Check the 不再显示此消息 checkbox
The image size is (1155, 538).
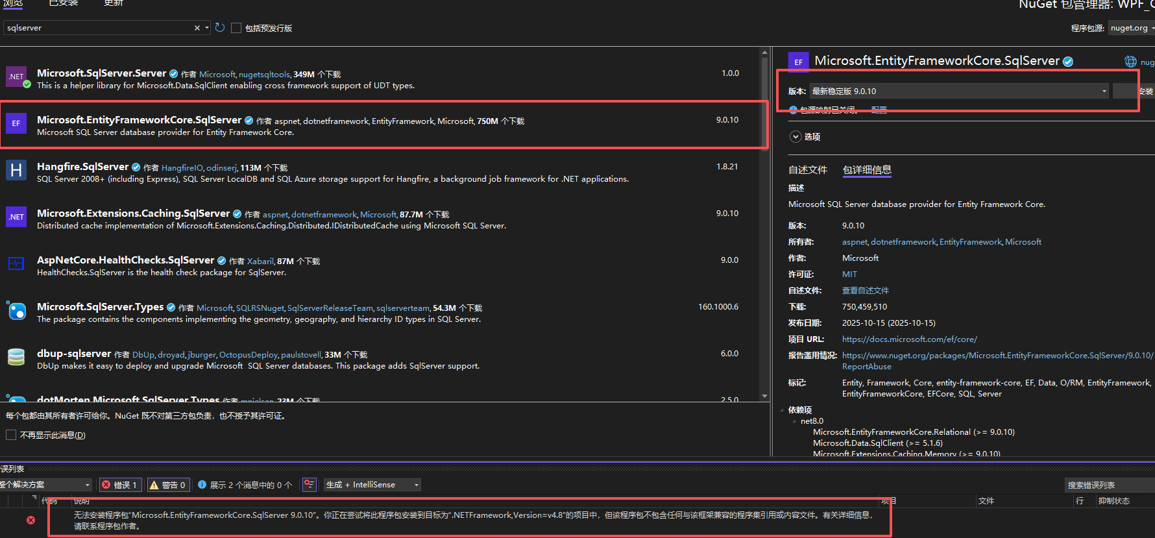(11, 435)
